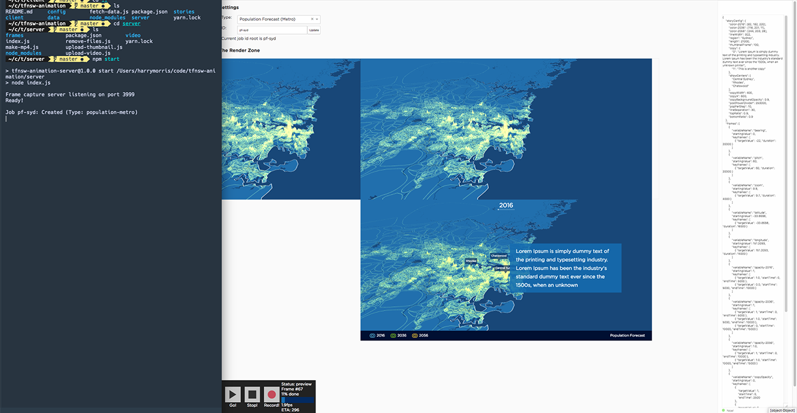Click the Population Forecast footer title

point(629,336)
